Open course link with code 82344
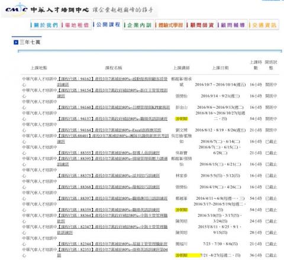This screenshot has width=284, height=260. 112,244
